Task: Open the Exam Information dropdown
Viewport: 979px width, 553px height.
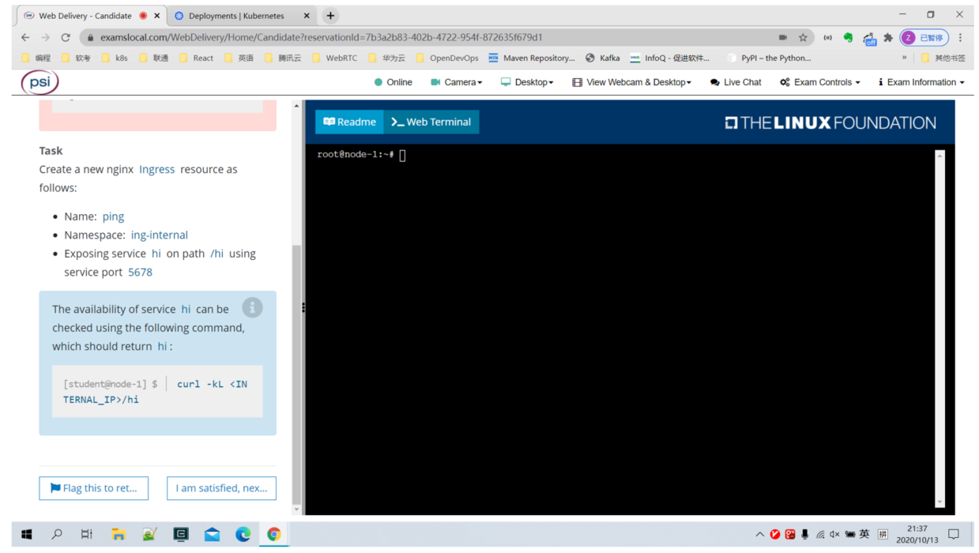Action: pos(921,82)
